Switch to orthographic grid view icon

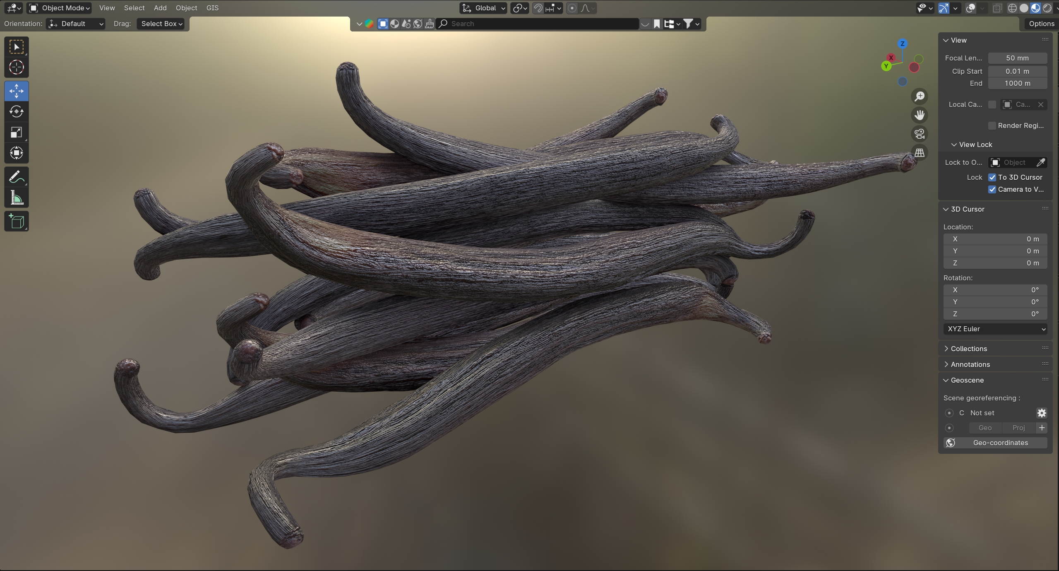[x=920, y=153]
